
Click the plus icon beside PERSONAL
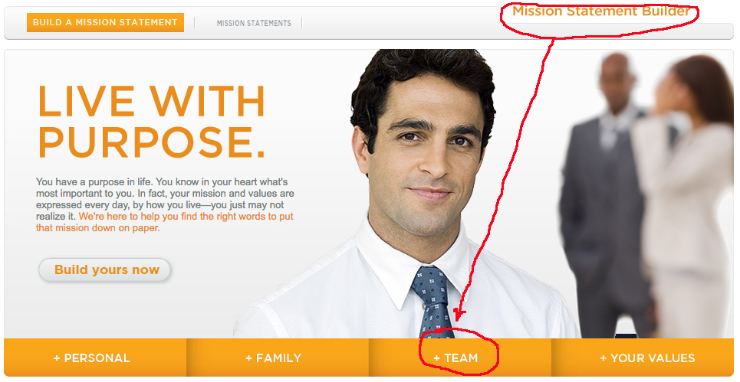tap(57, 358)
